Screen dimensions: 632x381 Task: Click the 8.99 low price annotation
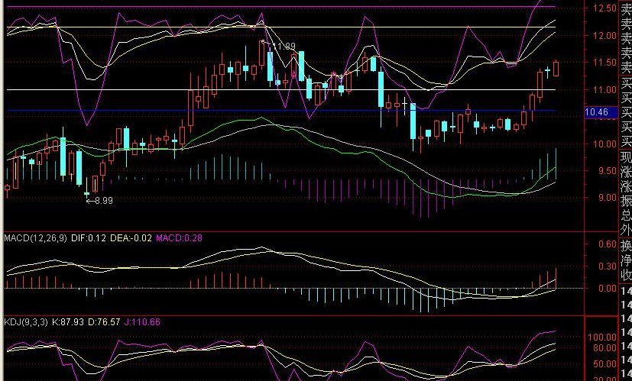(x=104, y=200)
